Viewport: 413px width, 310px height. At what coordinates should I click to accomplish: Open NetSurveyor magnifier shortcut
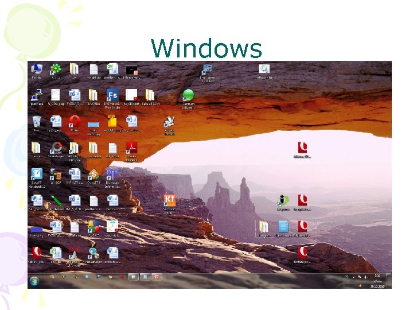pos(93,255)
